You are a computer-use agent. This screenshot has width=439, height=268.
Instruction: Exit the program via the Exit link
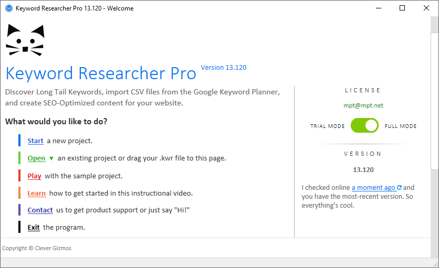34,228
